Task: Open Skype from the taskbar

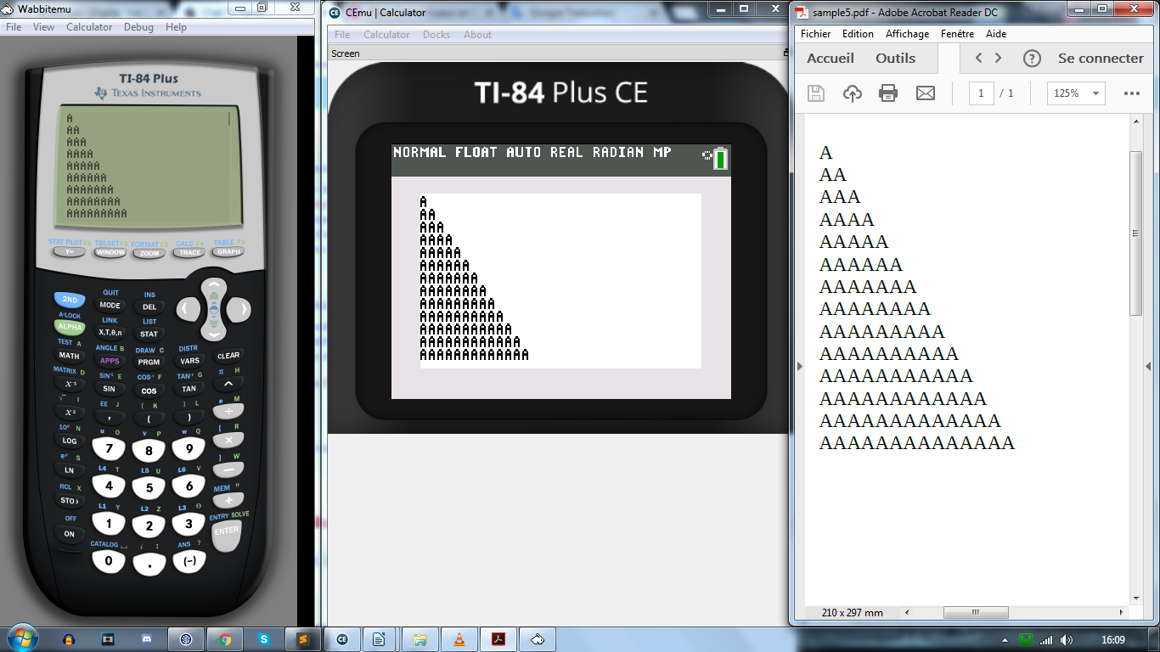Action: click(264, 639)
